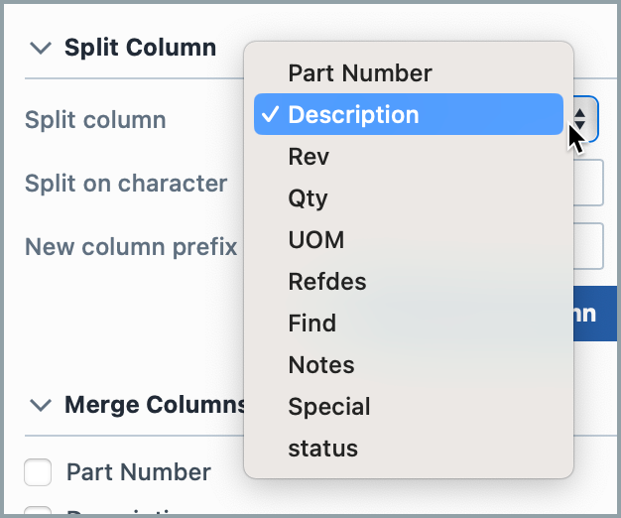Click the Split column field label
This screenshot has width=621, height=518.
point(95,120)
